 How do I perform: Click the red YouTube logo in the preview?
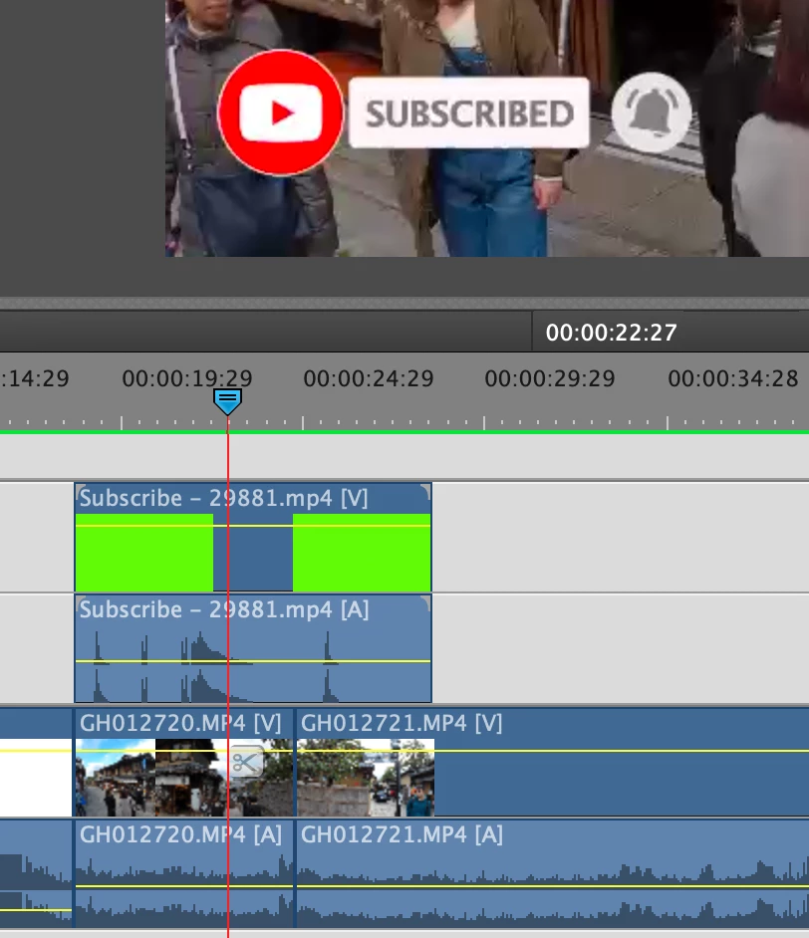(281, 113)
